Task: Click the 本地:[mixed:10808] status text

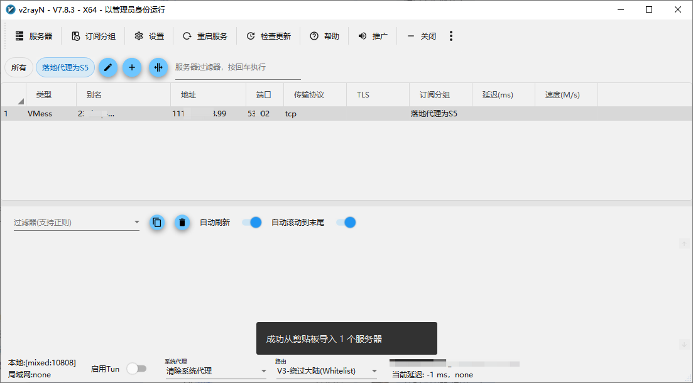Action: 42,363
